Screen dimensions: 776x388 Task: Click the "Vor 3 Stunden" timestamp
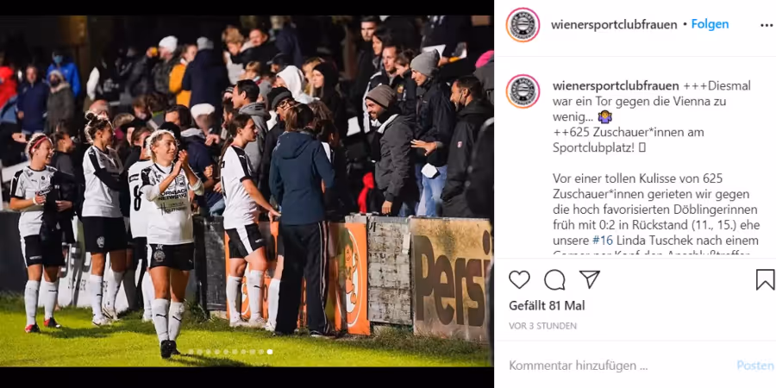coord(542,326)
